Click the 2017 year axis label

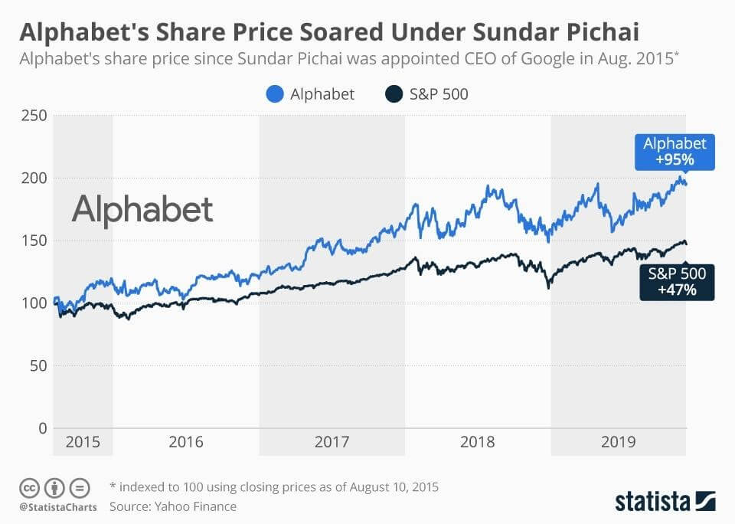tap(332, 442)
